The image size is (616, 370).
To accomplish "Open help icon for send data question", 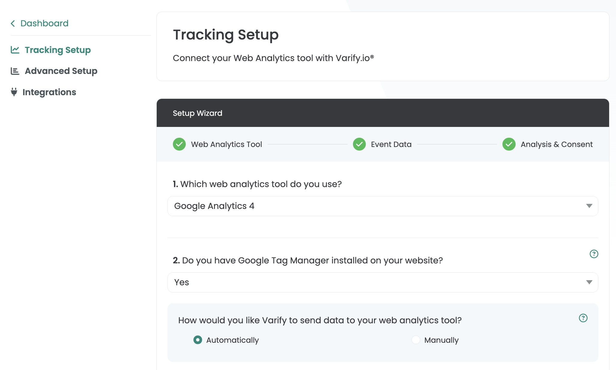I will [x=583, y=318].
